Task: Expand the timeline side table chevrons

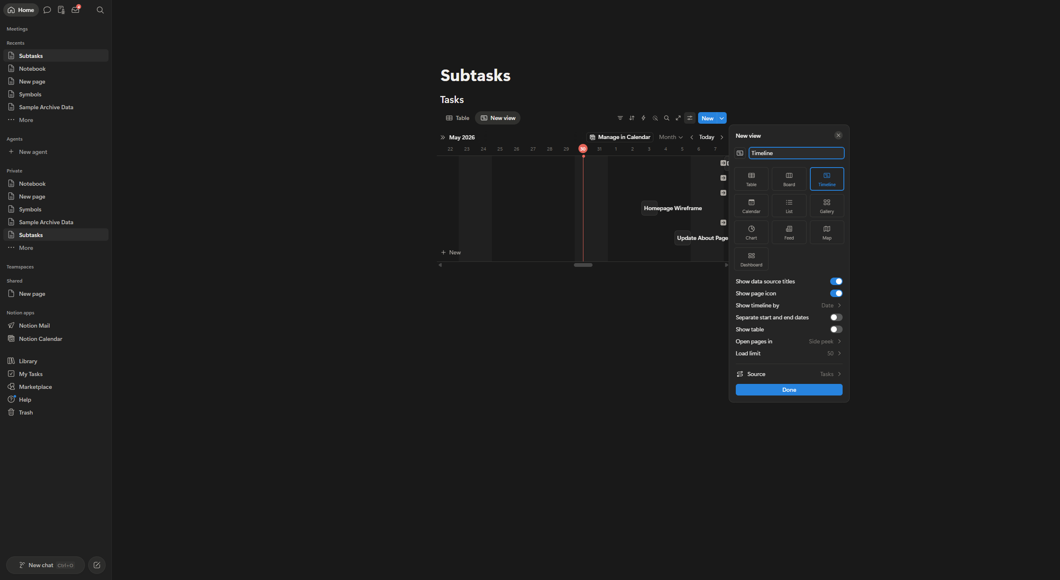Action: tap(443, 137)
